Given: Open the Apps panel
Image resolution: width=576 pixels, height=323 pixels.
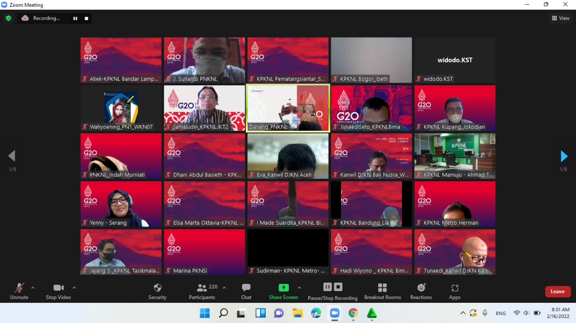Looking at the screenshot, I should click(454, 291).
